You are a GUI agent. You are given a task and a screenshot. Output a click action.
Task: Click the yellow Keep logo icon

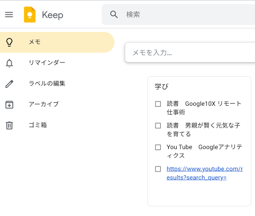coord(30,14)
